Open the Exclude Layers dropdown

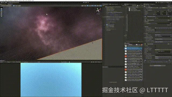coord(163,58)
